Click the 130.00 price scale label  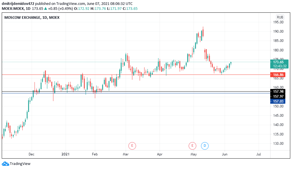tap(278, 144)
